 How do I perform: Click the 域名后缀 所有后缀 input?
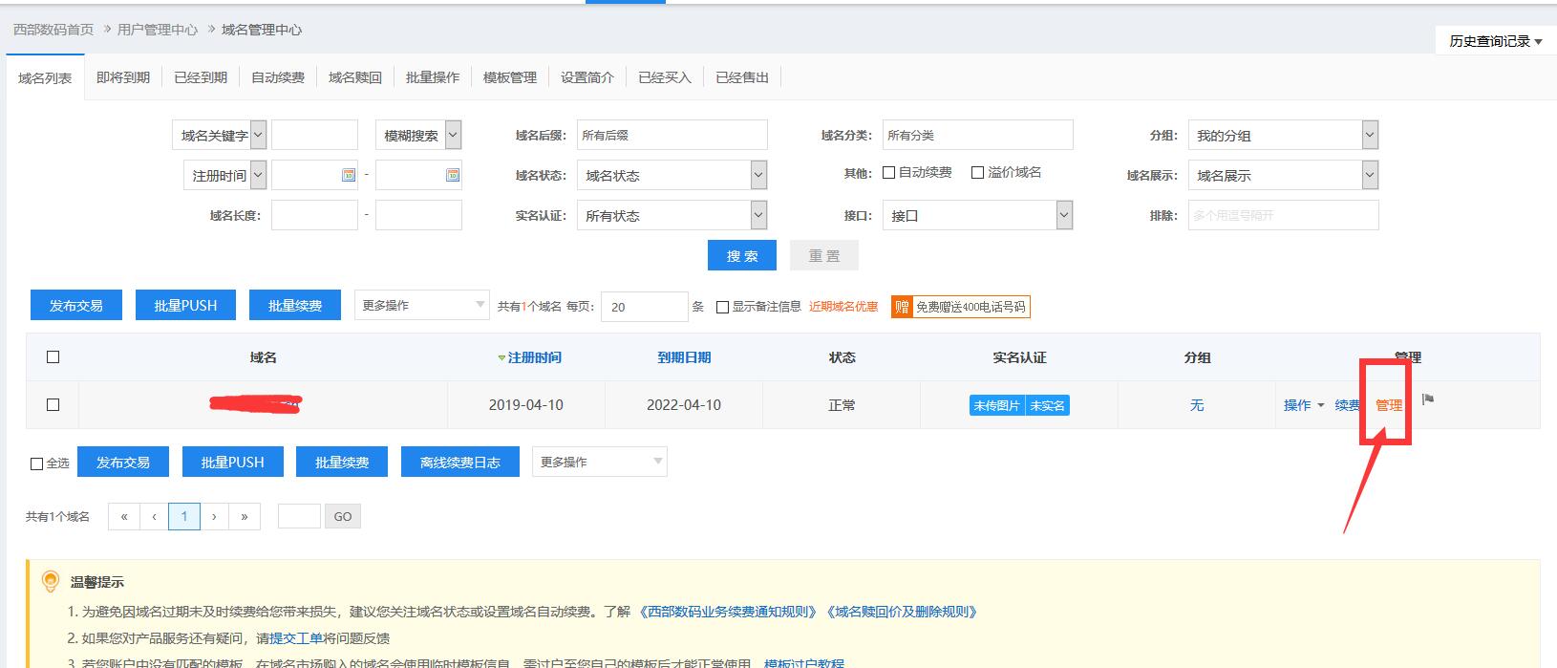click(672, 135)
